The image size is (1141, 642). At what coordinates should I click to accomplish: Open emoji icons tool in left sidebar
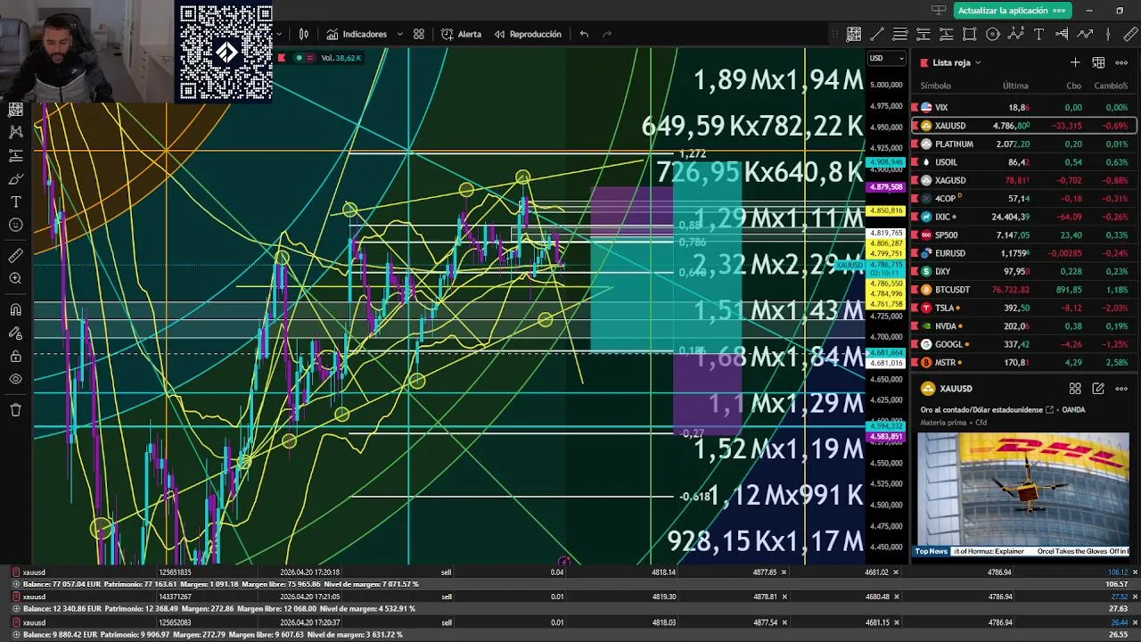pos(15,226)
